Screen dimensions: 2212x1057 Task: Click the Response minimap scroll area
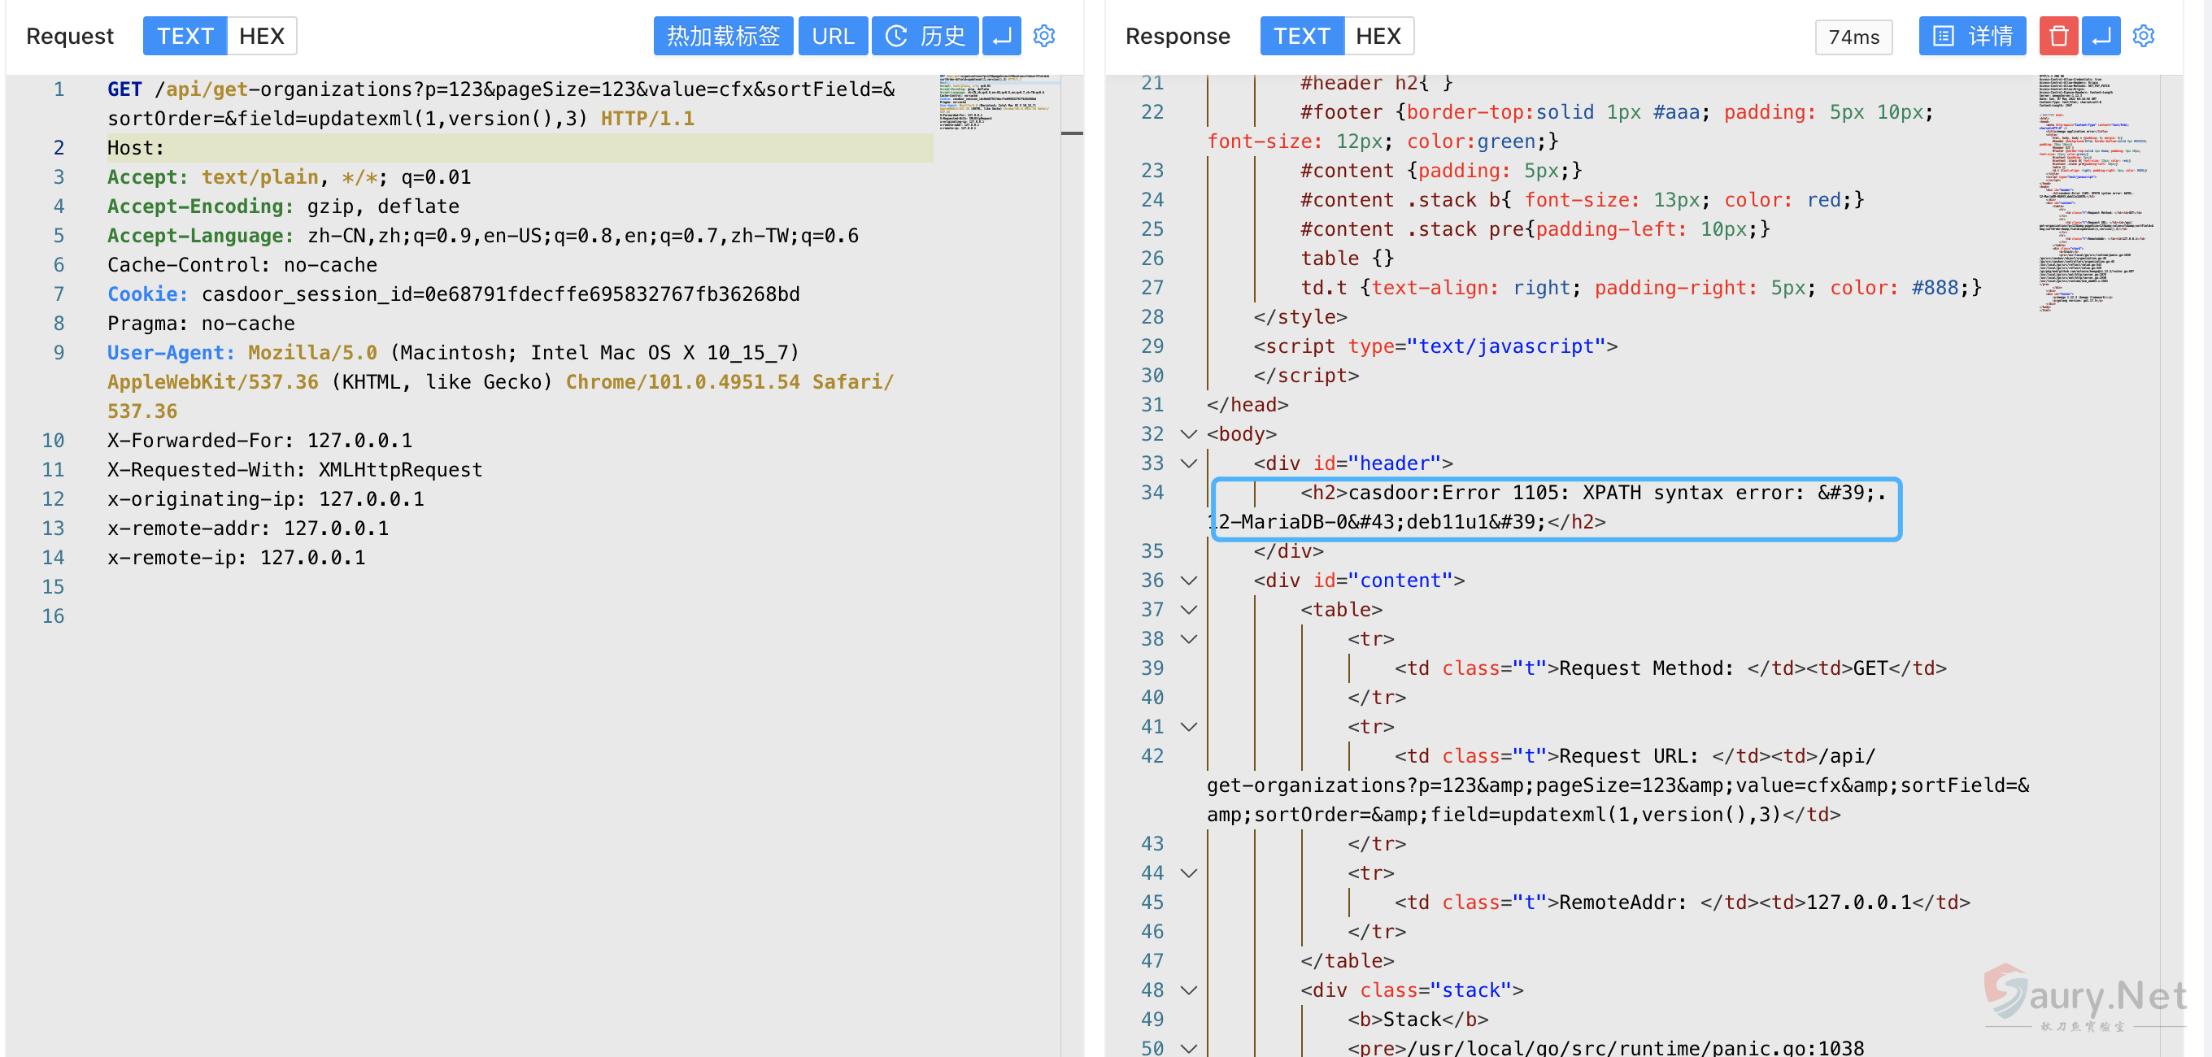tap(2095, 194)
